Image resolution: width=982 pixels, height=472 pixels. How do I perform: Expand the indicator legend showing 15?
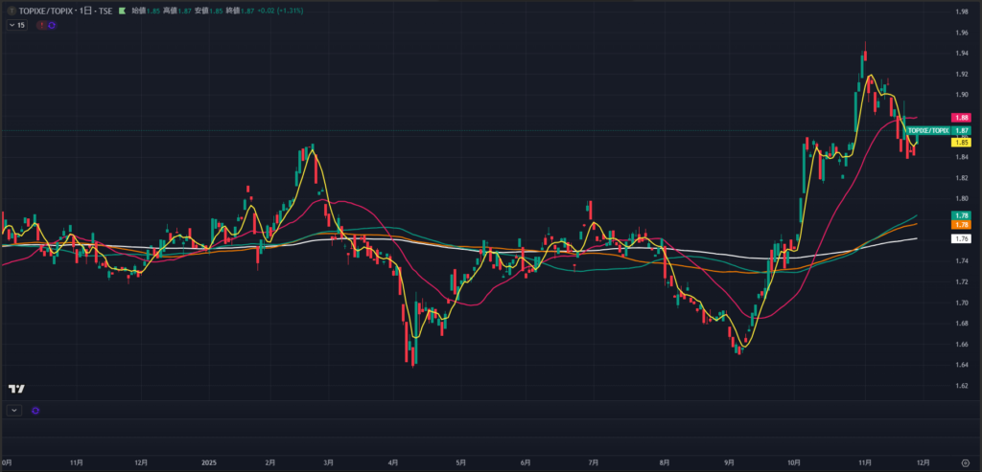pyautogui.click(x=16, y=25)
